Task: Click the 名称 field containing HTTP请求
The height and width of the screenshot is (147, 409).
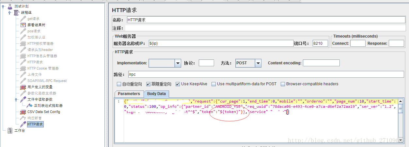Action: point(266,20)
